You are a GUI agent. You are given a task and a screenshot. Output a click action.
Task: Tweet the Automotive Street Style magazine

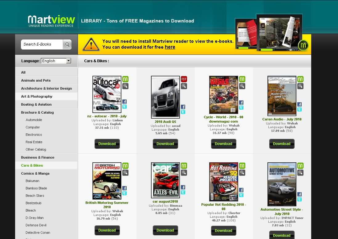[x=299, y=199]
